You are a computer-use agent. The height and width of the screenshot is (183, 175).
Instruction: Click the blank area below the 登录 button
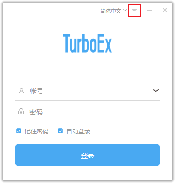coord(87,173)
